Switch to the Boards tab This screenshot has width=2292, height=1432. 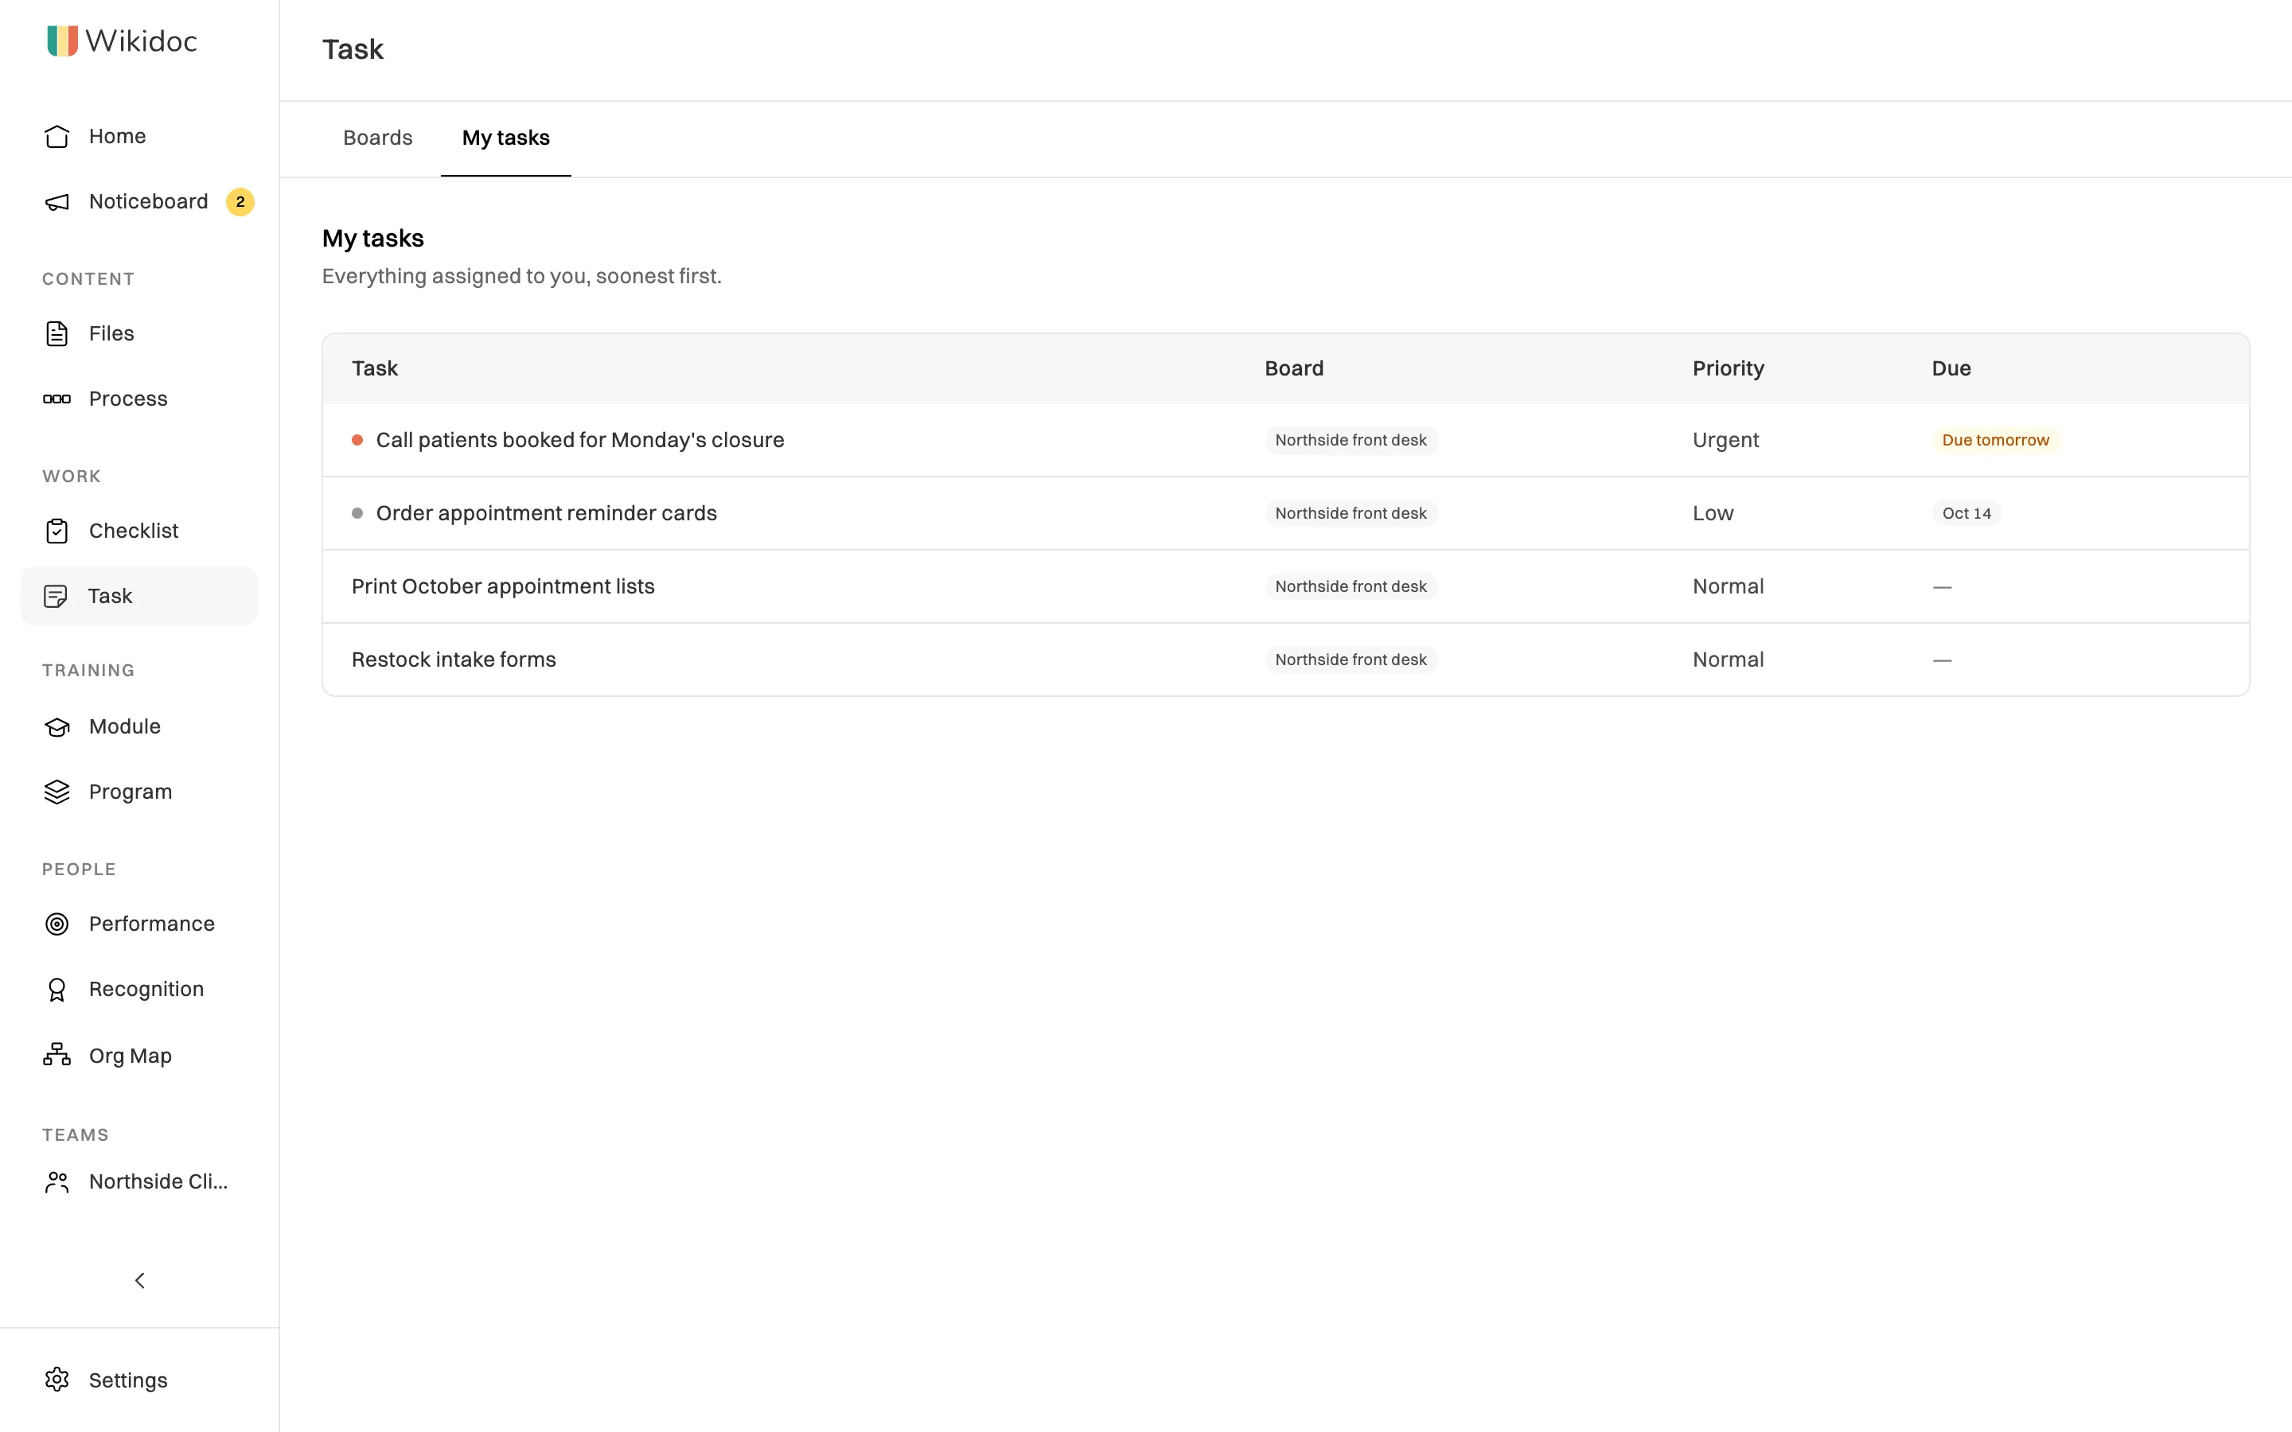378,138
